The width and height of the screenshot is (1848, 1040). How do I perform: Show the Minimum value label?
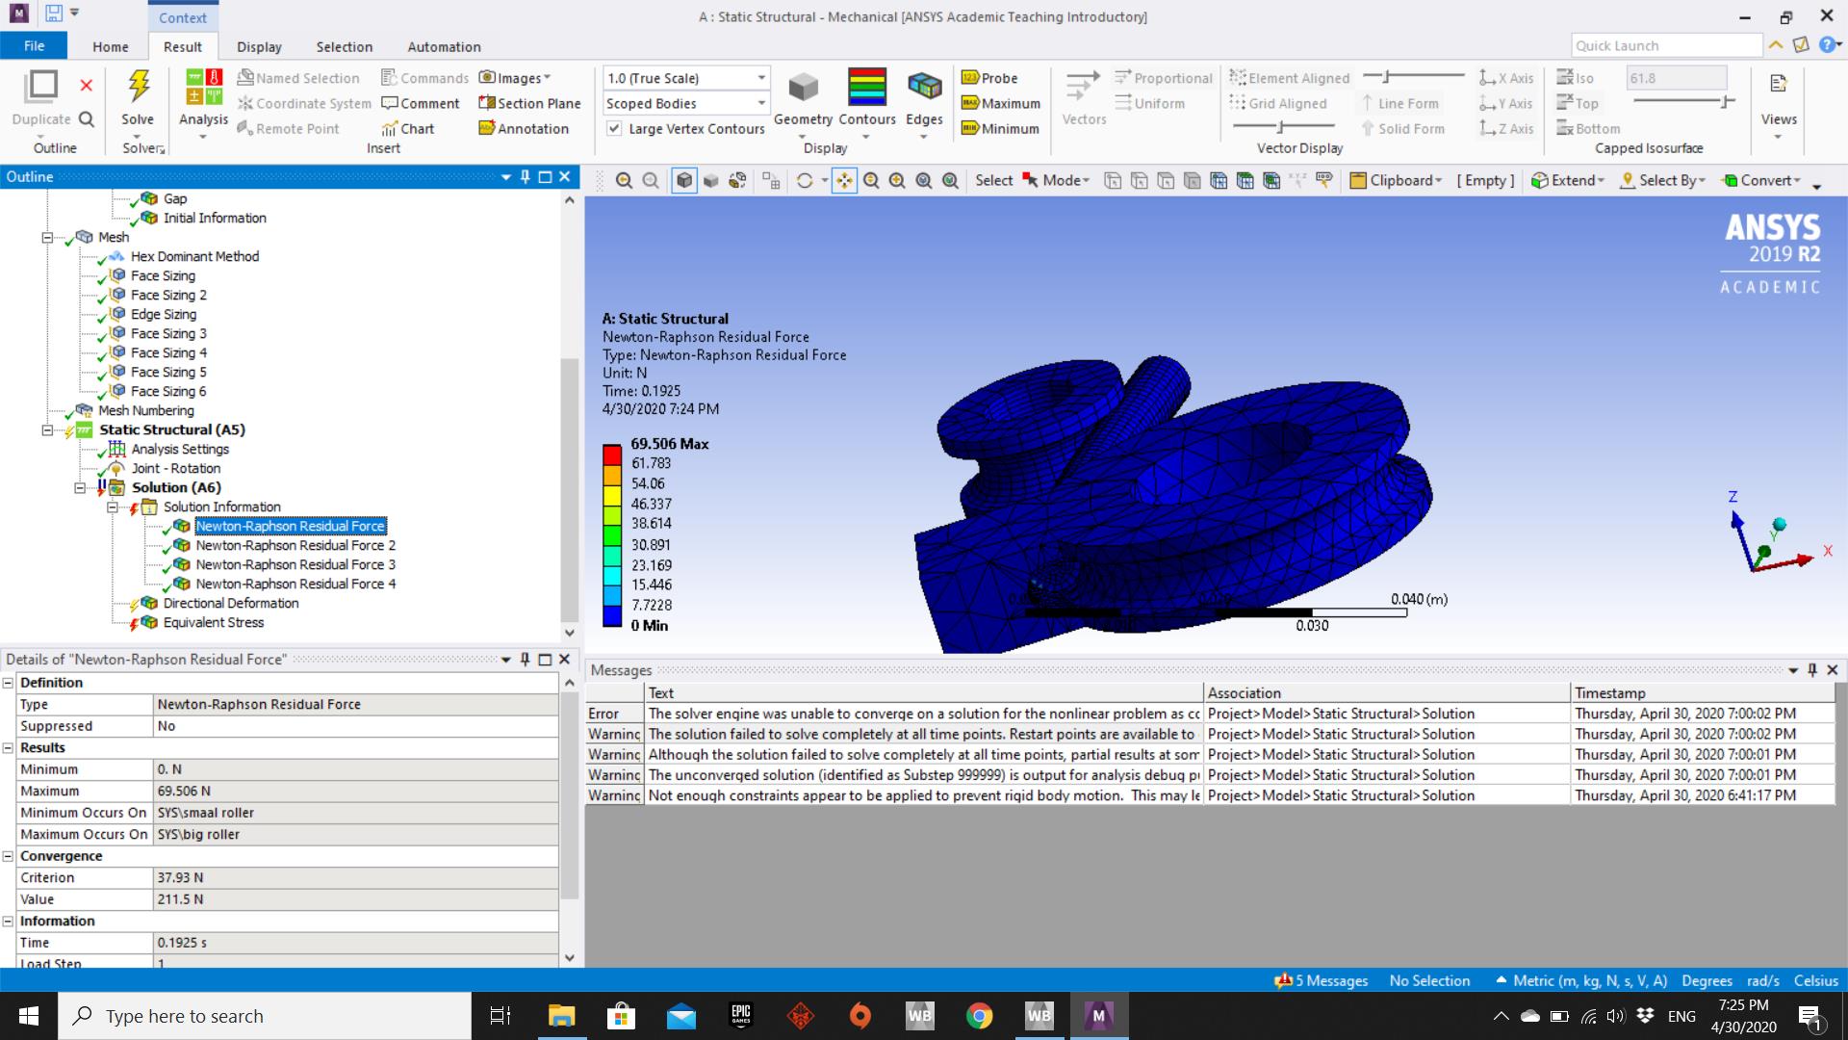click(1000, 128)
